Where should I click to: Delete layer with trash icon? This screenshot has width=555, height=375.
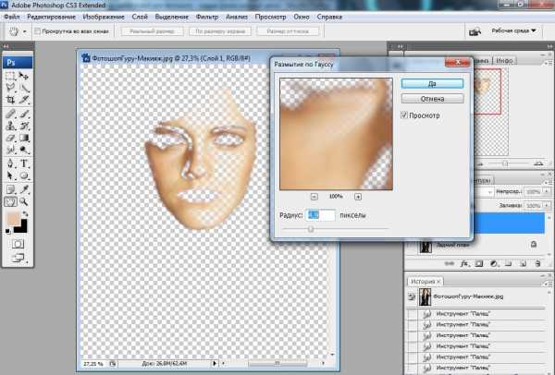(537, 263)
